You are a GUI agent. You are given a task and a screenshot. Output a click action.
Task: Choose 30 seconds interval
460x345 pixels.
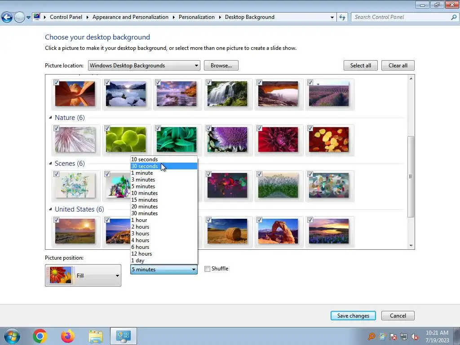(164, 166)
